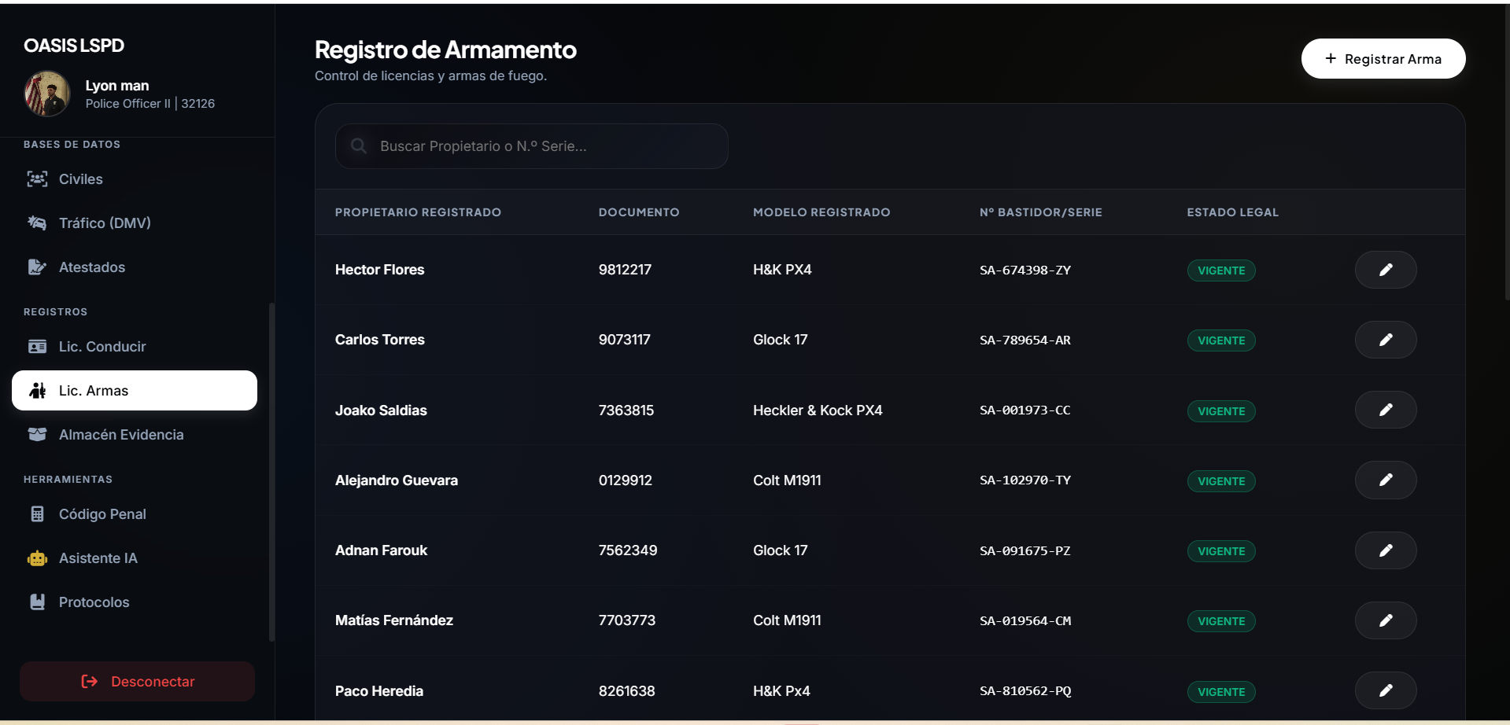The height and width of the screenshot is (725, 1510).
Task: Click serial number SA-674398-ZY
Action: point(1025,270)
